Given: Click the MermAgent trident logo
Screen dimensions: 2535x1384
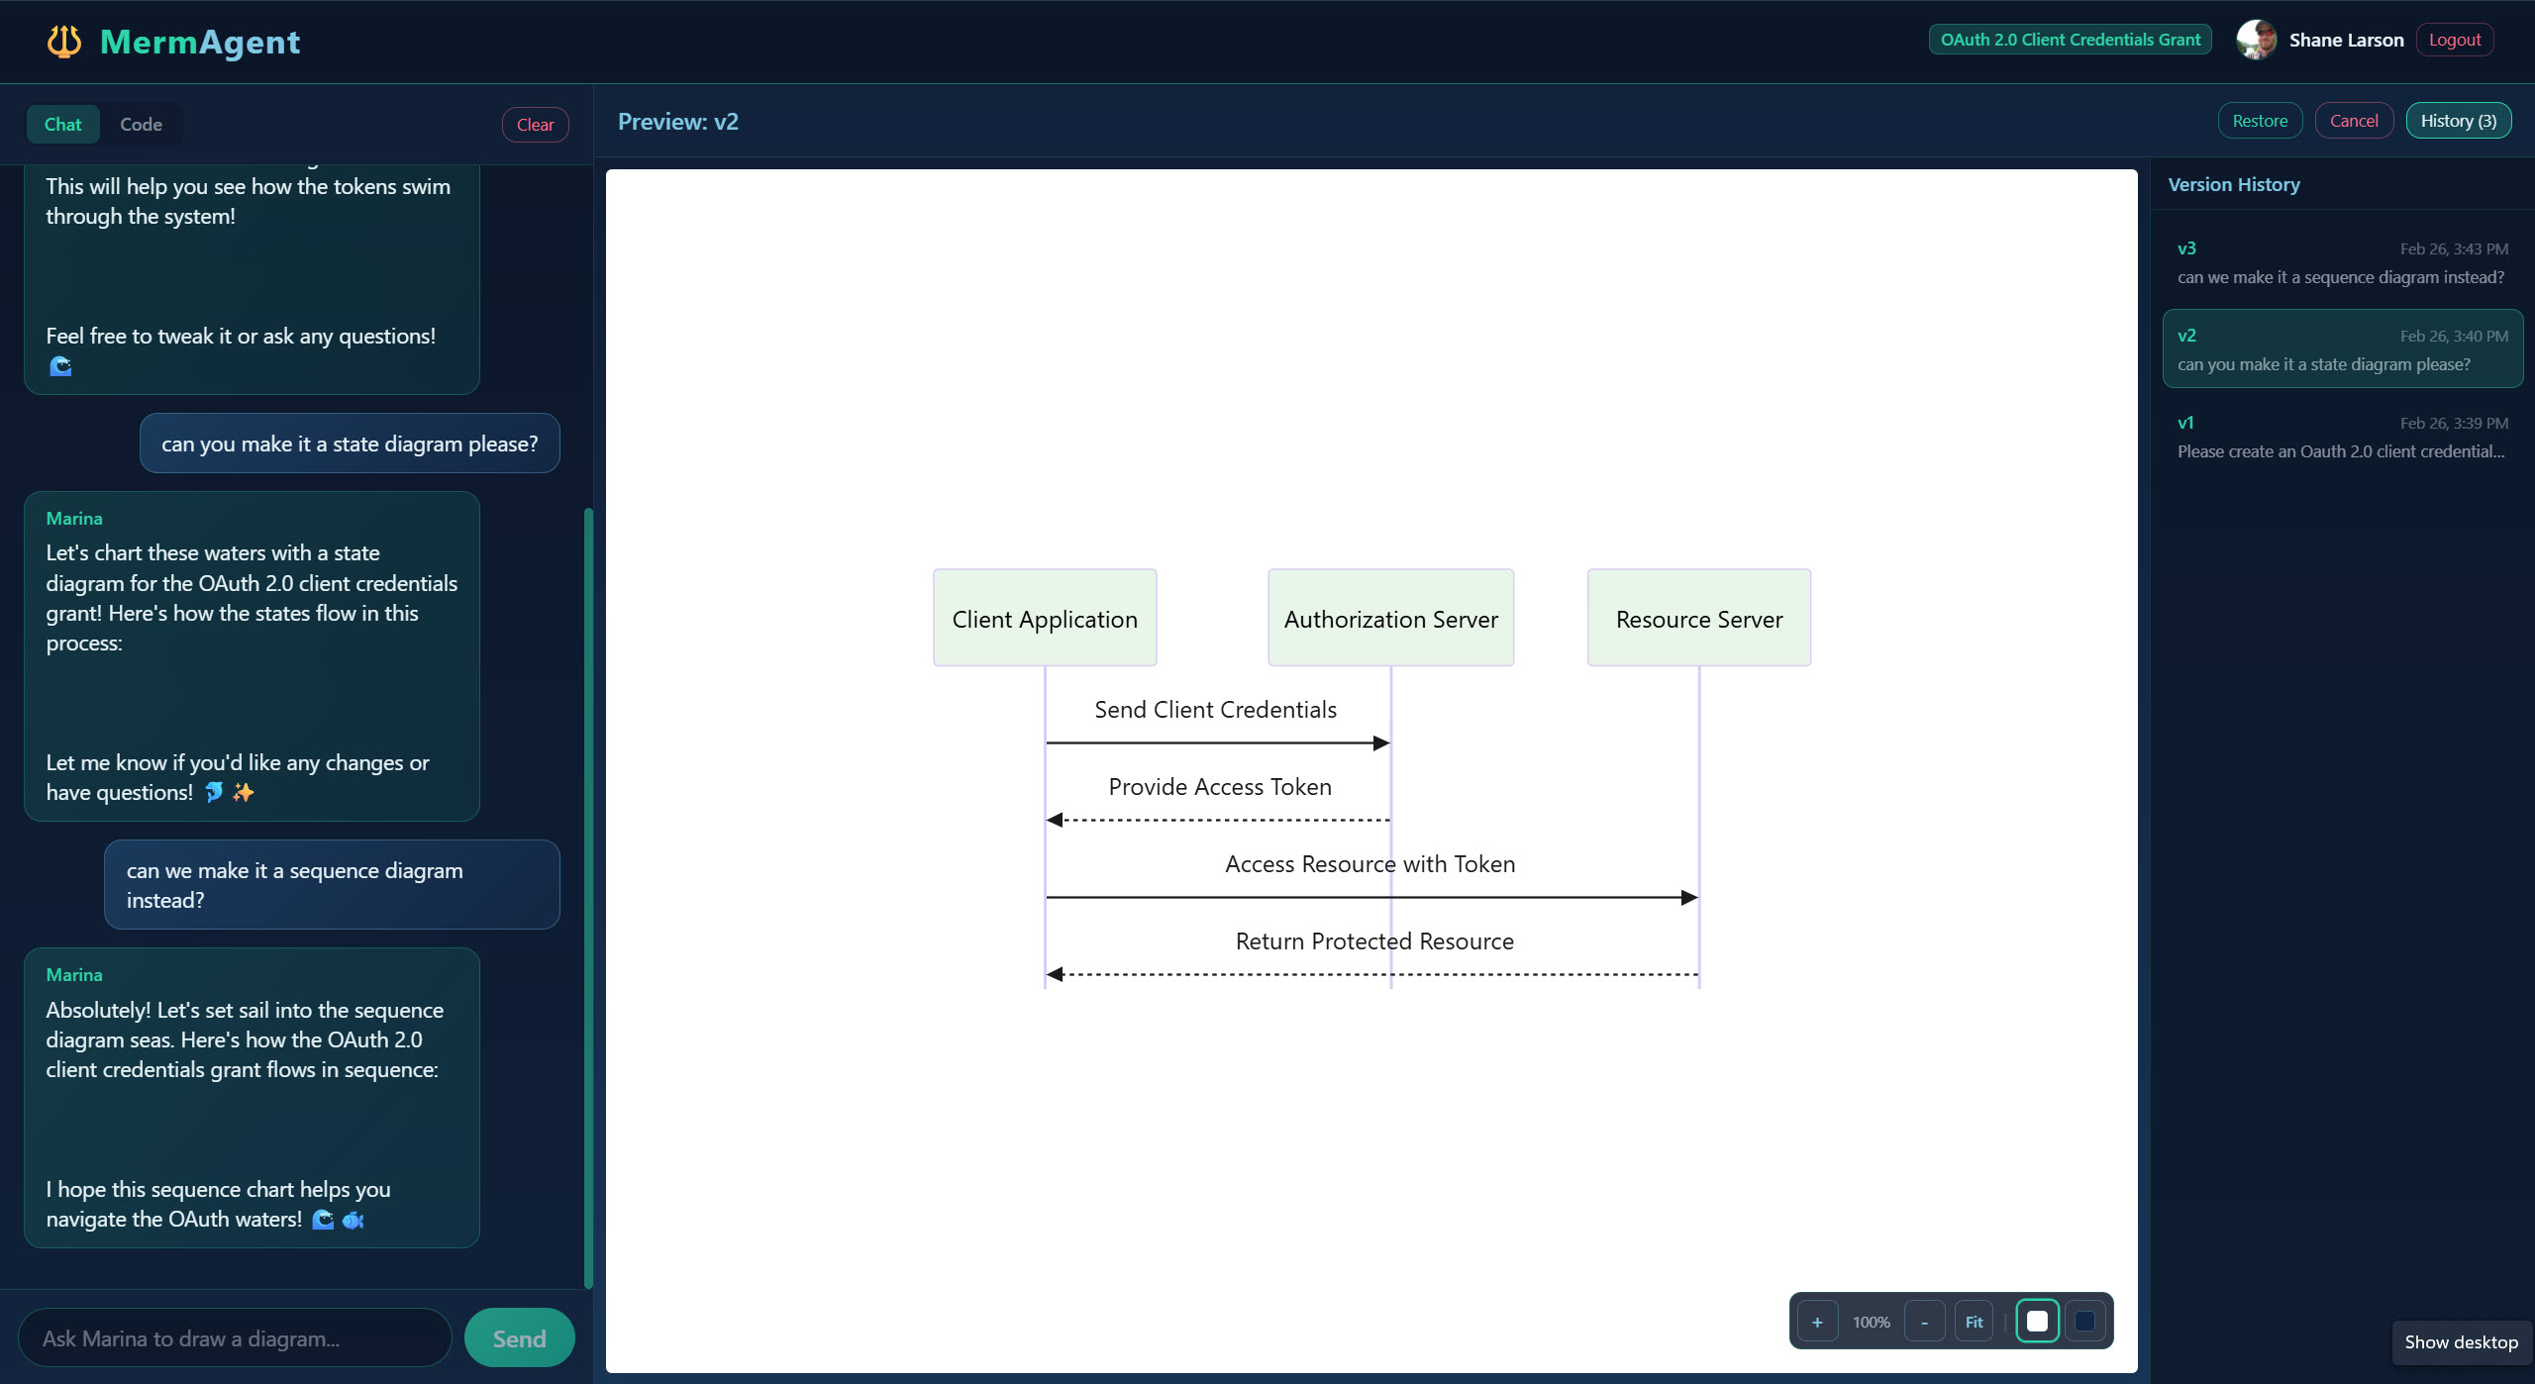Looking at the screenshot, I should [x=63, y=42].
